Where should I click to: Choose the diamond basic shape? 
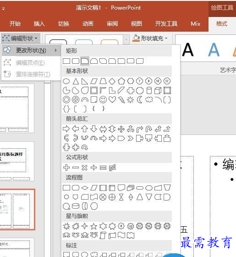(x=112, y=81)
